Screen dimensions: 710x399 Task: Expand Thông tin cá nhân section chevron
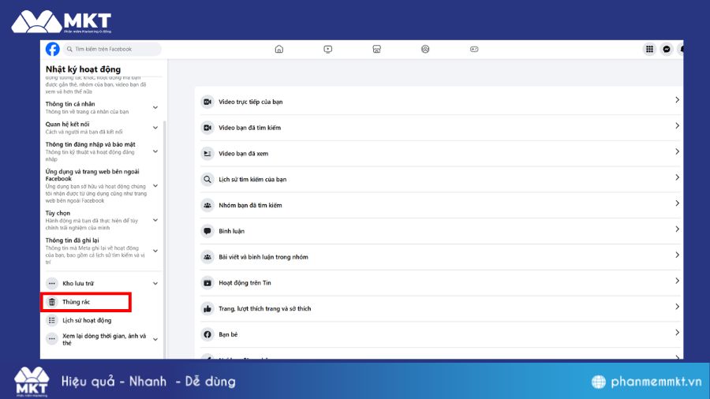(155, 108)
